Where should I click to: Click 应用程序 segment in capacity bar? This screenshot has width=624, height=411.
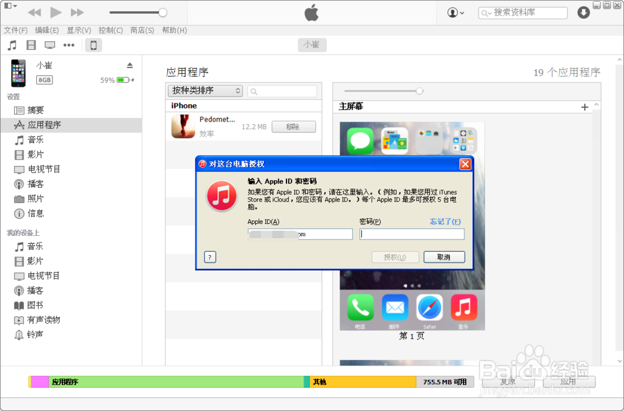pyautogui.click(x=176, y=382)
